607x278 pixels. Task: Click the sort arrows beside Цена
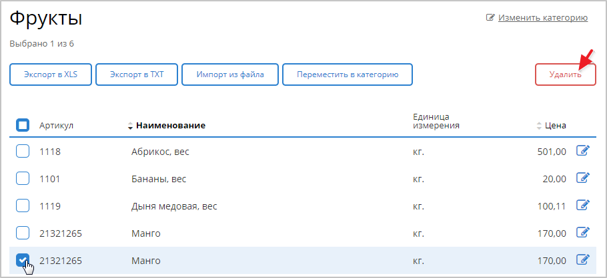point(540,126)
